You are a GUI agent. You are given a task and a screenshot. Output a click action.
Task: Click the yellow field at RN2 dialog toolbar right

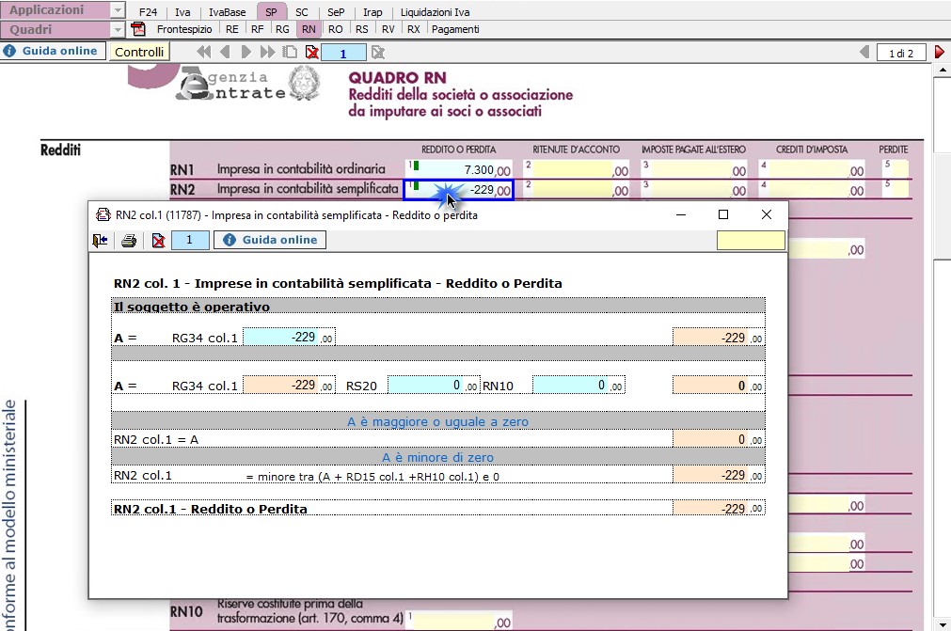[751, 240]
